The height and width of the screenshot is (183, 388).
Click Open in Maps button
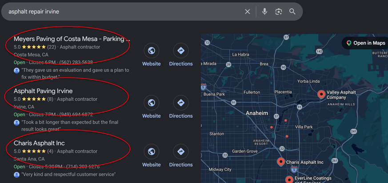(x=365, y=43)
